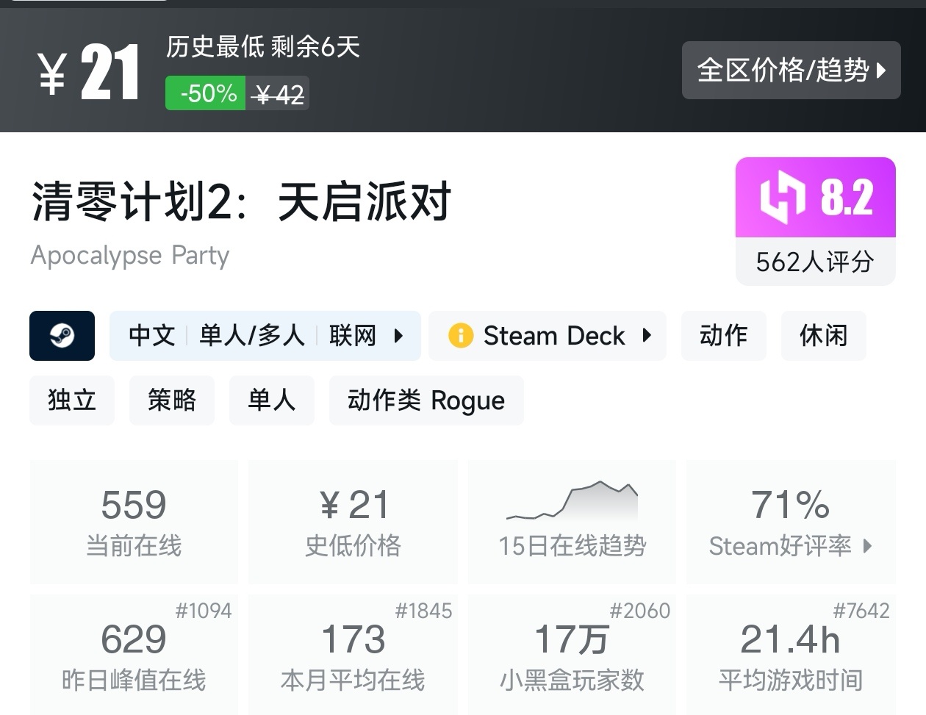Image resolution: width=926 pixels, height=715 pixels.
Task: Select the 休闲 genre tag
Action: tap(823, 336)
